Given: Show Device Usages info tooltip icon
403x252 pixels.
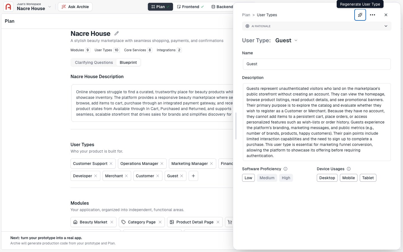Looking at the screenshot, I should [x=349, y=169].
